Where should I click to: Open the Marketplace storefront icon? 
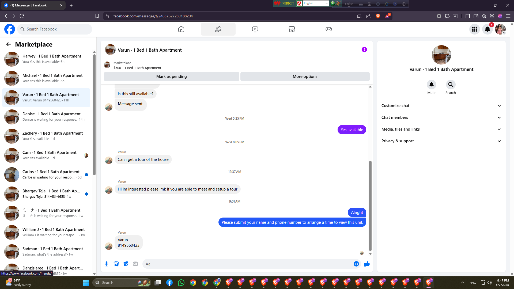292,29
